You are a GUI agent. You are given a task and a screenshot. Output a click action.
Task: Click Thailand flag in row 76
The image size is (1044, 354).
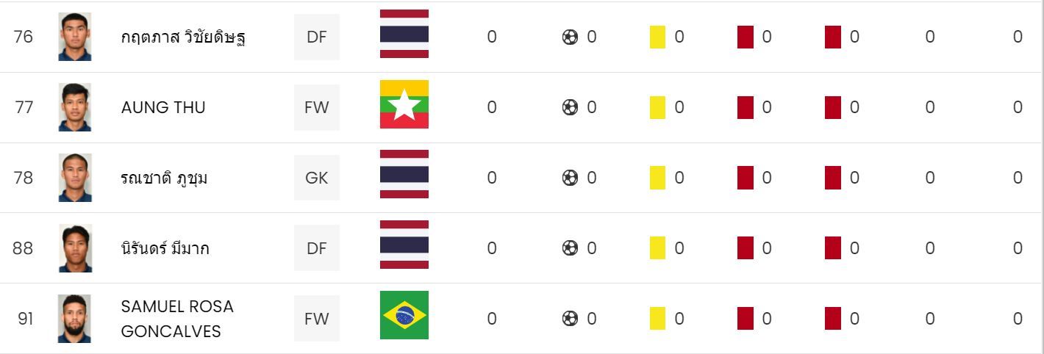(x=404, y=35)
